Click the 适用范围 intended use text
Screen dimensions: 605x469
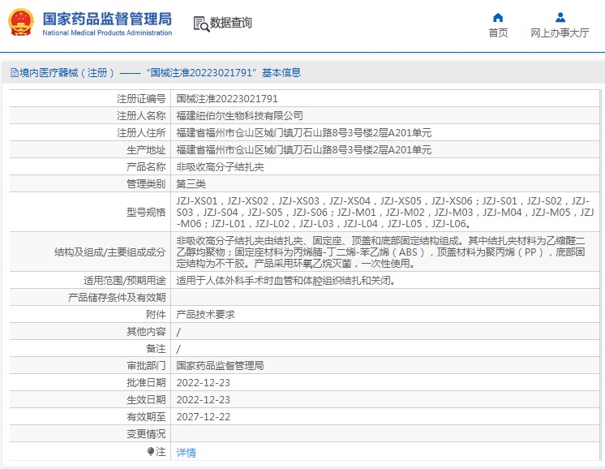coord(286,281)
